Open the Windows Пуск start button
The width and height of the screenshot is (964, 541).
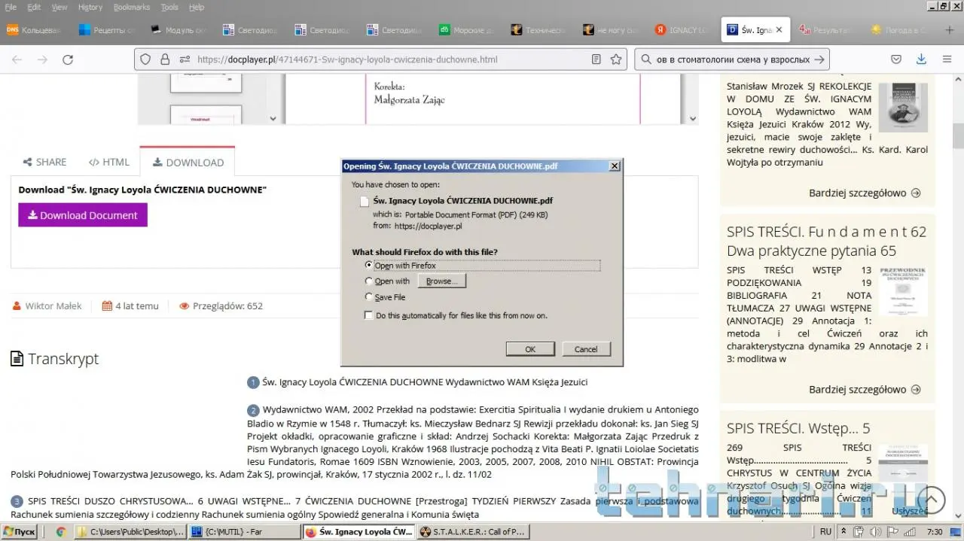[20, 532]
